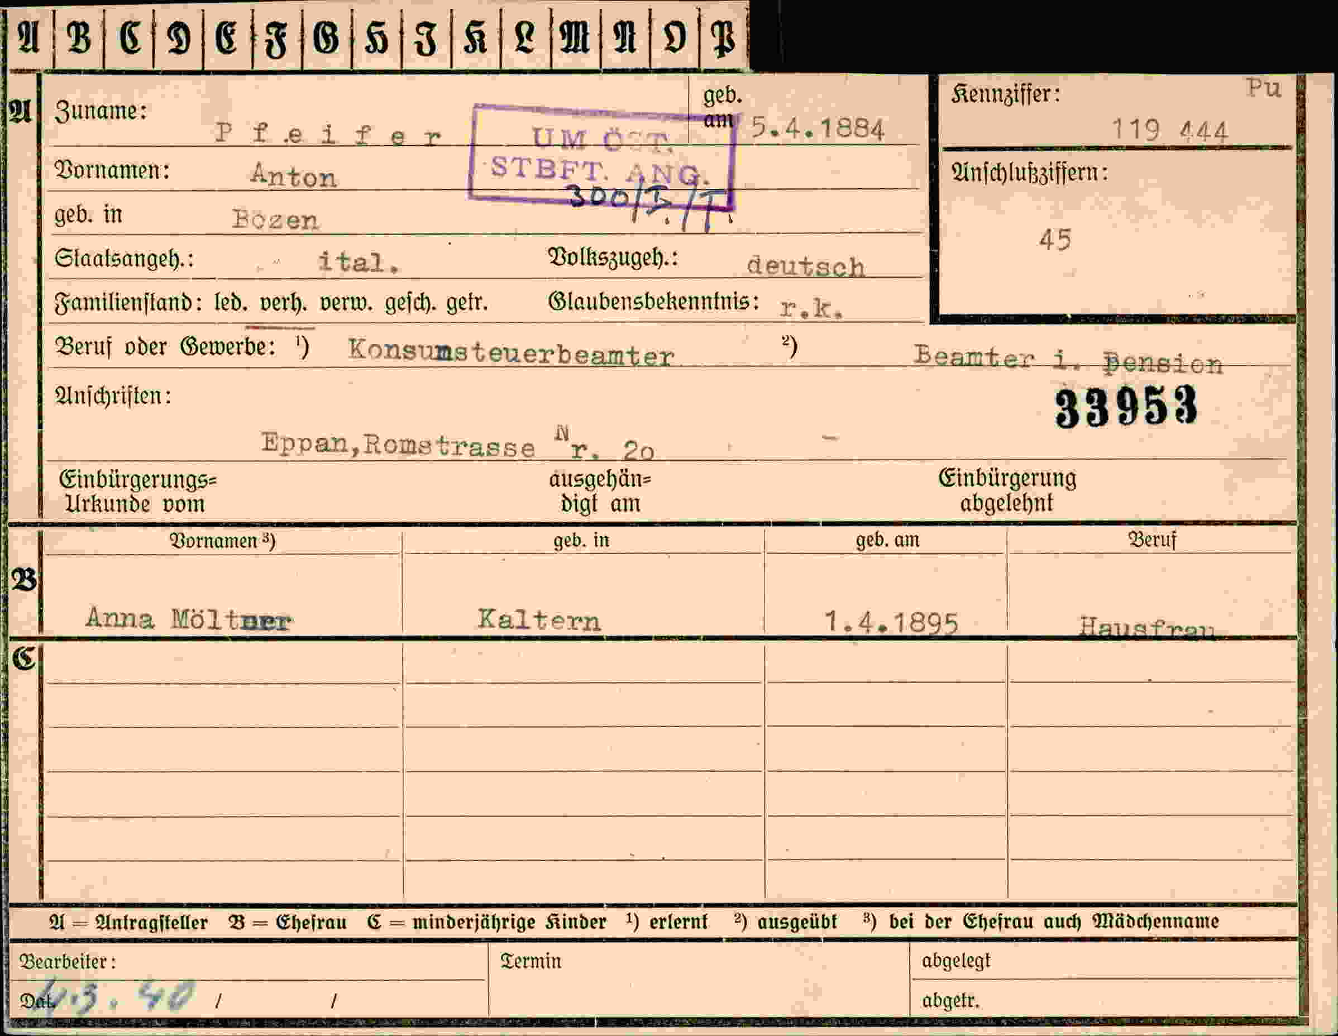Click the typed first name "Anton"
The image size is (1338, 1036).
pyautogui.click(x=293, y=176)
